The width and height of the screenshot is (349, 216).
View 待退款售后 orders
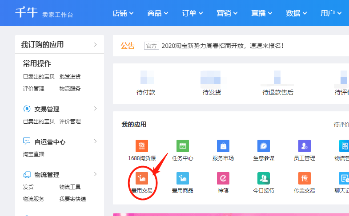[x=278, y=92]
